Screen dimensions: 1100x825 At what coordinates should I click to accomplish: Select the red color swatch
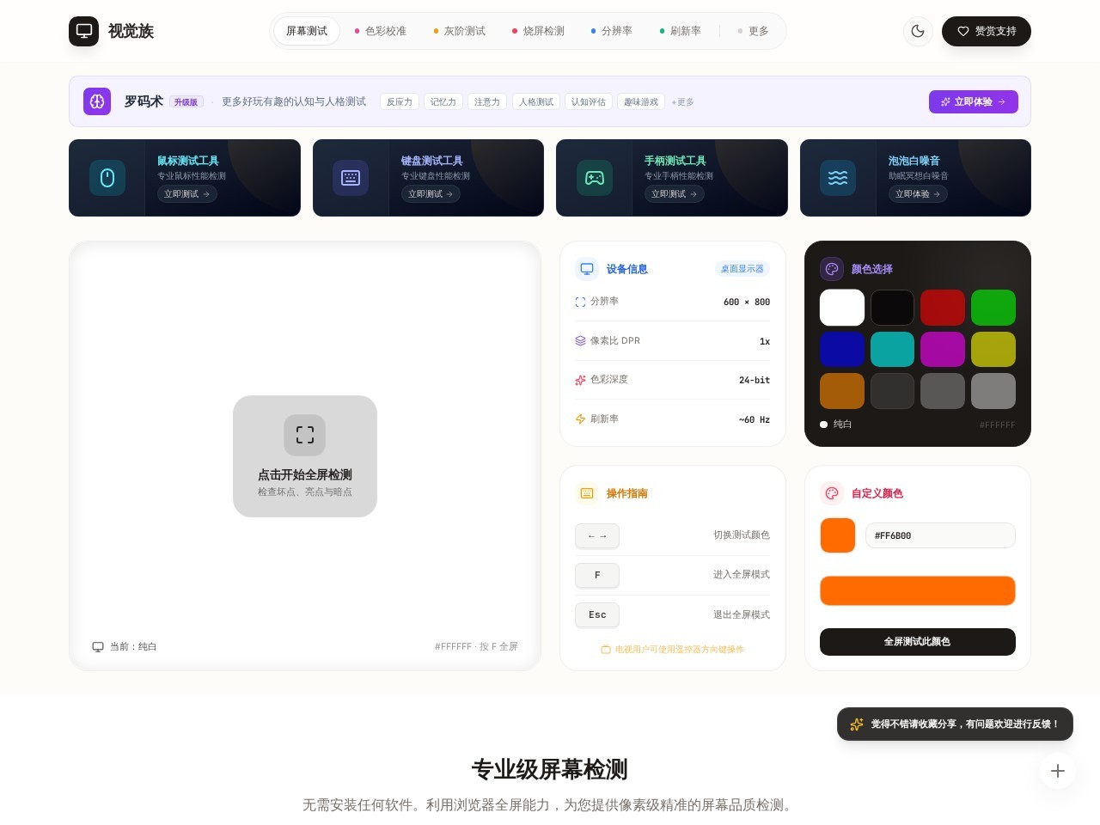click(x=943, y=308)
